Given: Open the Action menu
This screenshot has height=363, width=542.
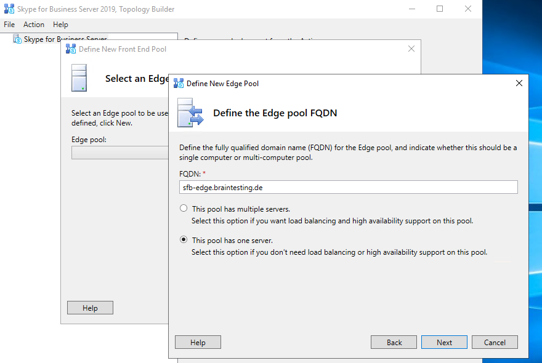Looking at the screenshot, I should point(34,25).
